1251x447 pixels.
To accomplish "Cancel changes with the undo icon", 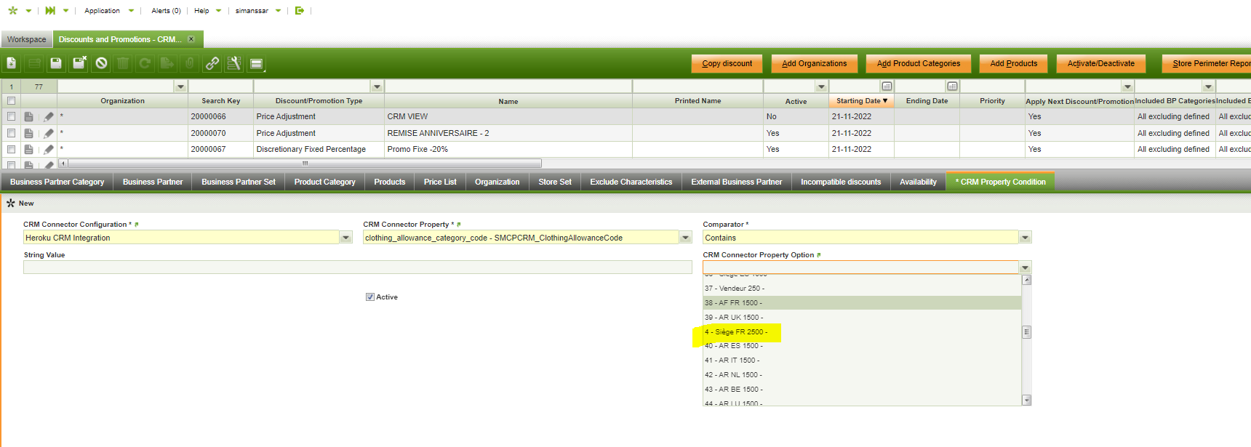I will pos(102,63).
